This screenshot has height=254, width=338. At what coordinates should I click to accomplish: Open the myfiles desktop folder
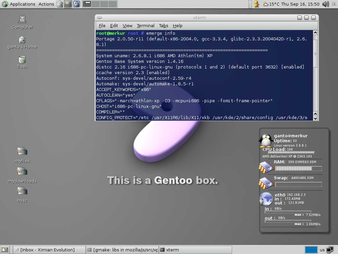click(22, 151)
